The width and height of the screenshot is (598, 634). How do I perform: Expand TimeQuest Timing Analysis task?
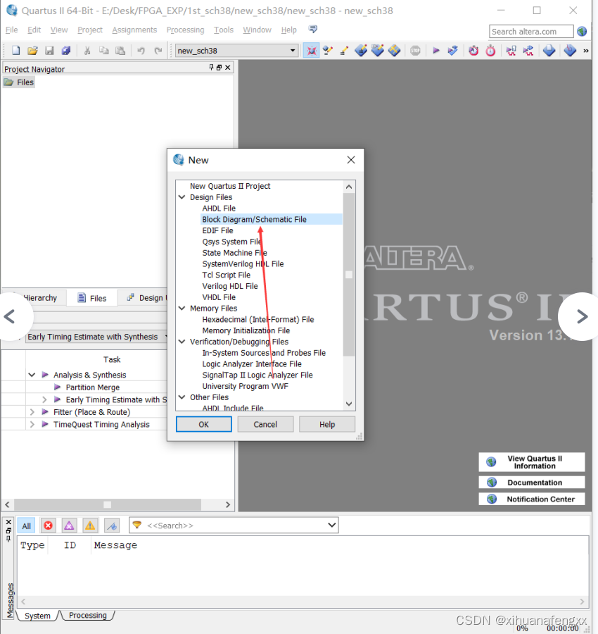tap(32, 425)
